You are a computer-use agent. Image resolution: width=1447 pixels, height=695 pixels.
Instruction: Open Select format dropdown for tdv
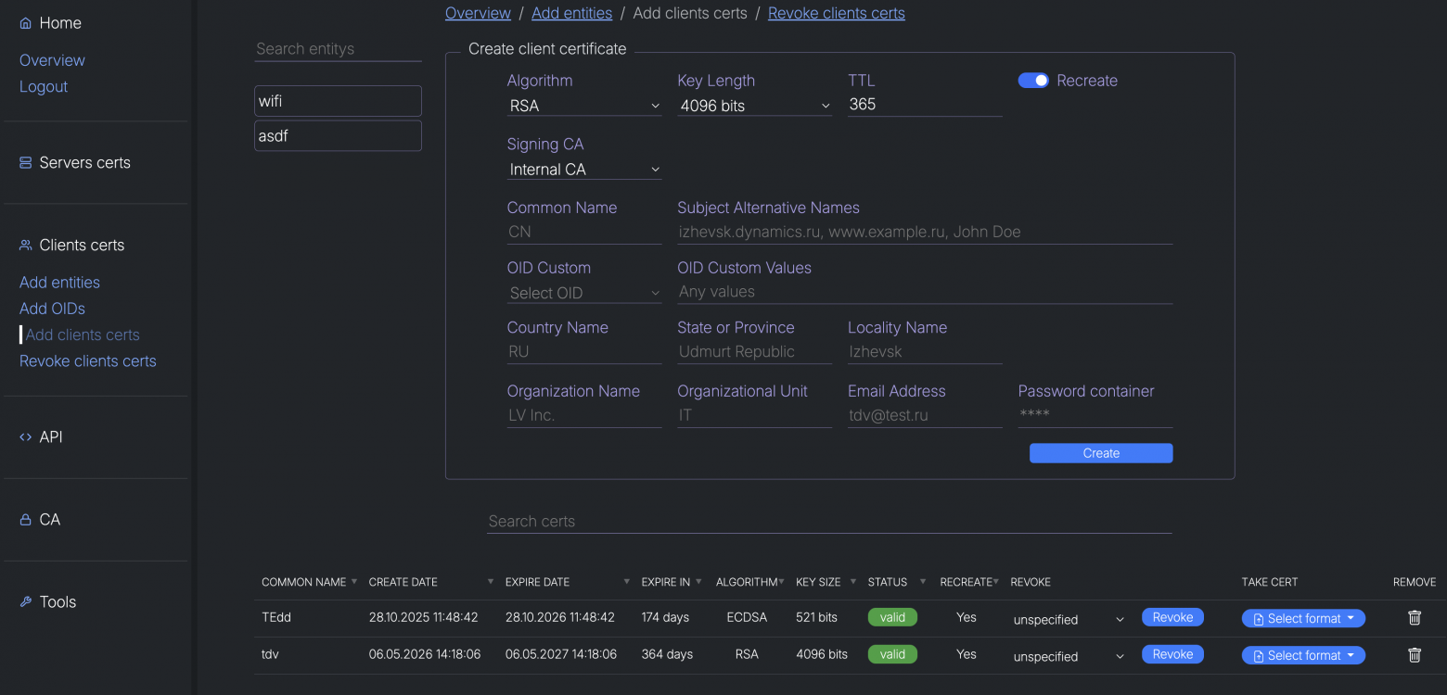click(1303, 655)
